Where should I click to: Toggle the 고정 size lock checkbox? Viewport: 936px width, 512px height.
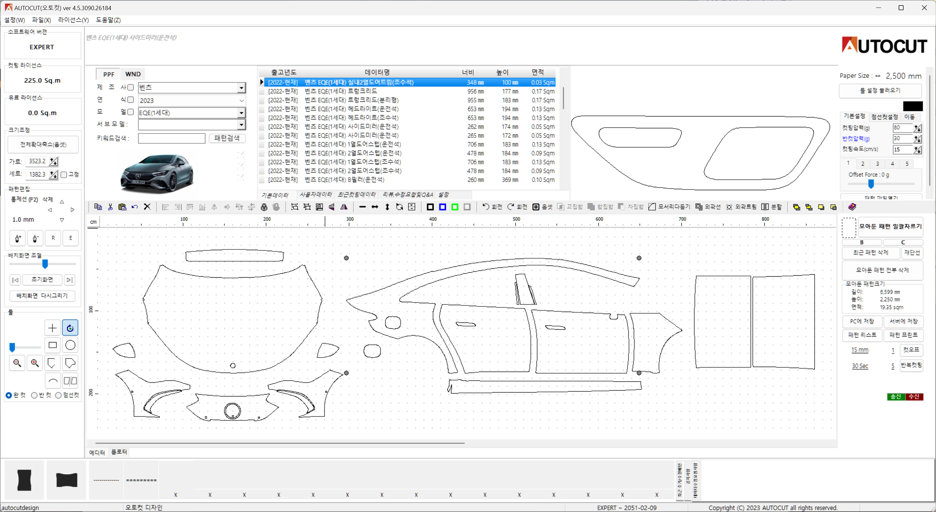click(x=64, y=175)
